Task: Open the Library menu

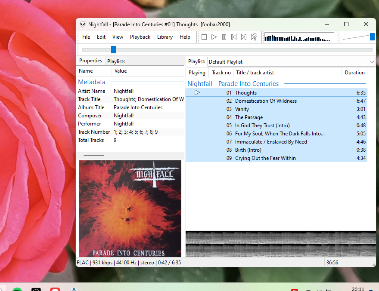Action: click(x=165, y=37)
